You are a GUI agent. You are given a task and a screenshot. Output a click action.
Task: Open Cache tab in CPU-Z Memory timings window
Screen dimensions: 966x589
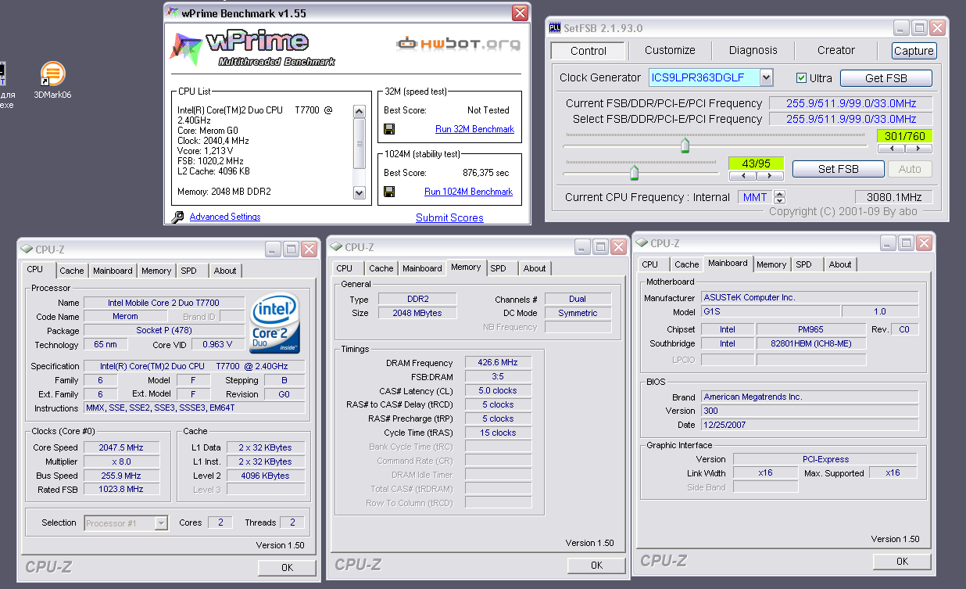381,268
